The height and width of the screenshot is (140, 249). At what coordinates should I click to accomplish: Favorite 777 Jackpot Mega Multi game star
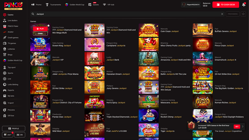click(x=49, y=26)
